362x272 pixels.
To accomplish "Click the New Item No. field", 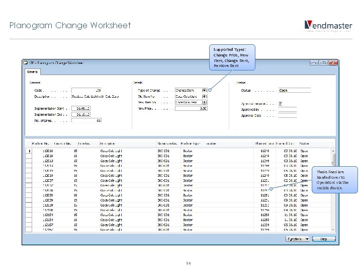I will click(x=189, y=102).
